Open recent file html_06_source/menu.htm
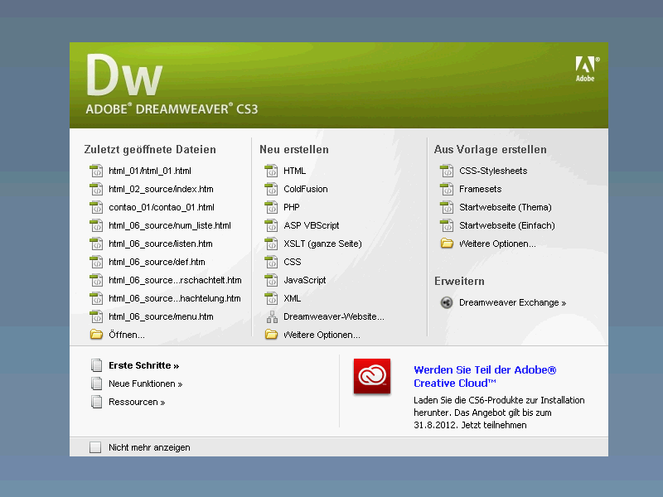This screenshot has height=497, width=663. pos(161,316)
